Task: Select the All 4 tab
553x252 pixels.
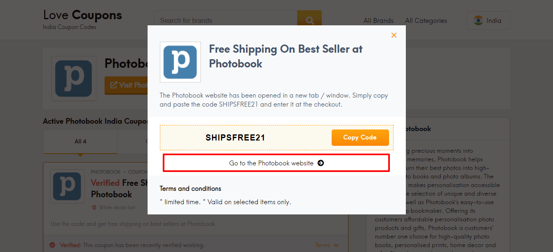Action: point(80,142)
